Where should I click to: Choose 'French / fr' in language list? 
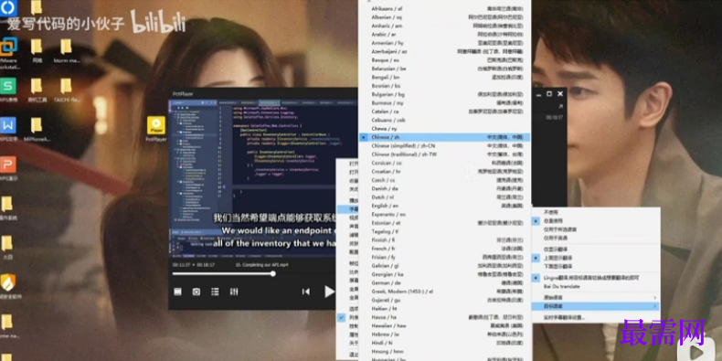(445, 249)
